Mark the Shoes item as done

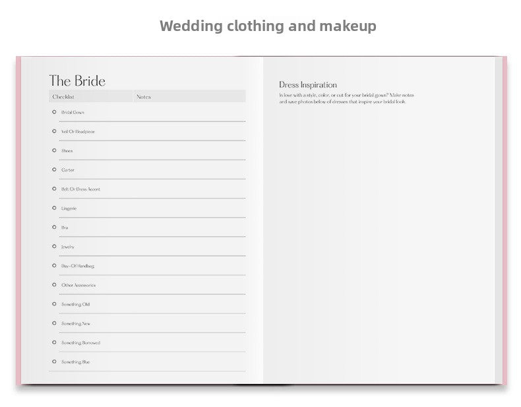[54, 150]
